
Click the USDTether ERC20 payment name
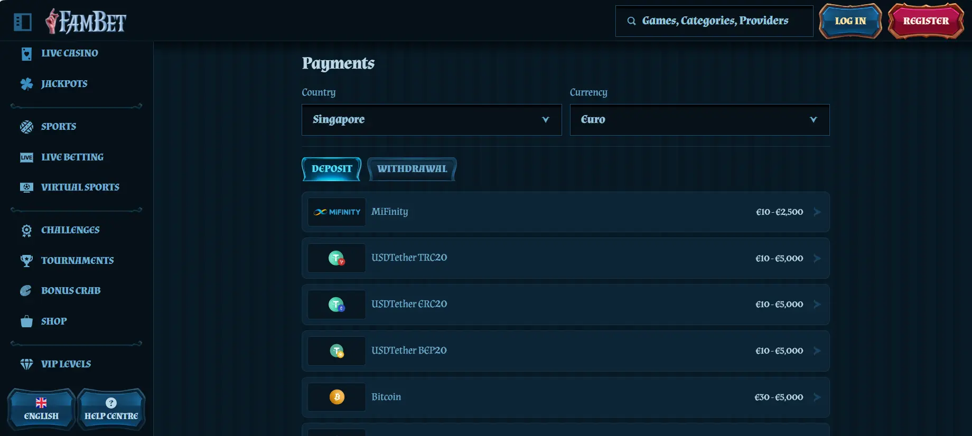(409, 304)
